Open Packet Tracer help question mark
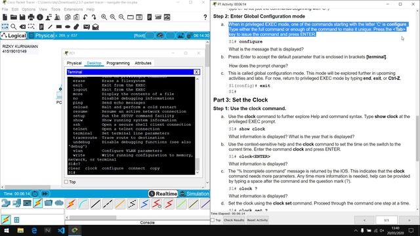 [205, 18]
